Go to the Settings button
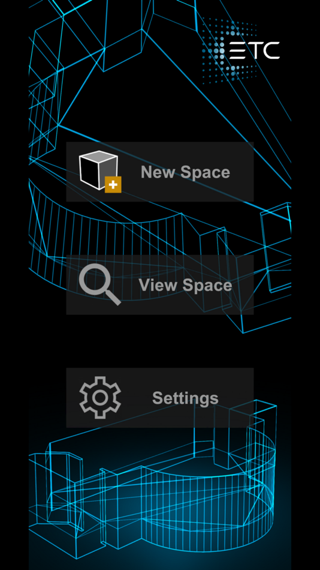Screen dimensions: 320x570 160,398
